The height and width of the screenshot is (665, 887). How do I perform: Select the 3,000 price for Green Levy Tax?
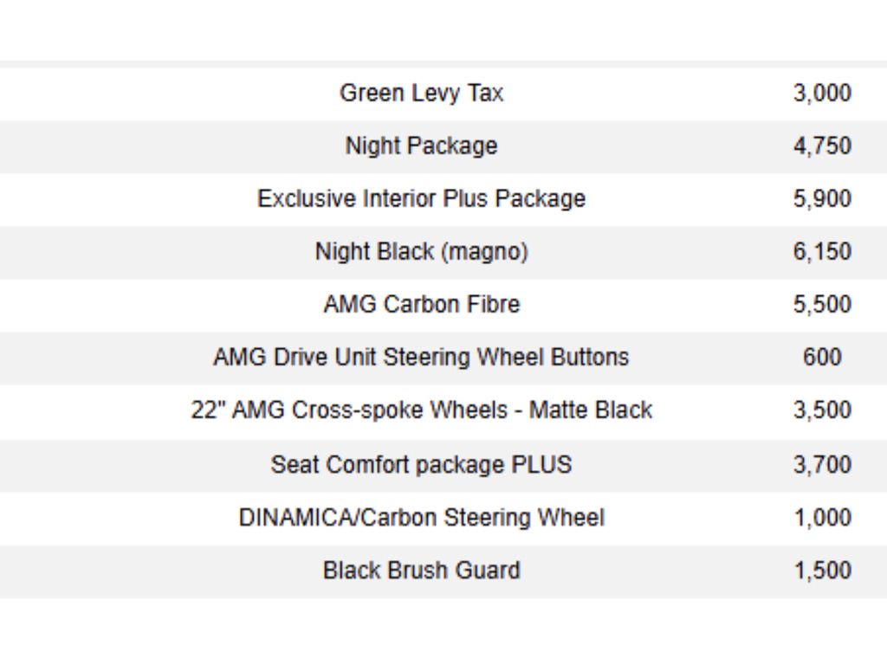(822, 94)
